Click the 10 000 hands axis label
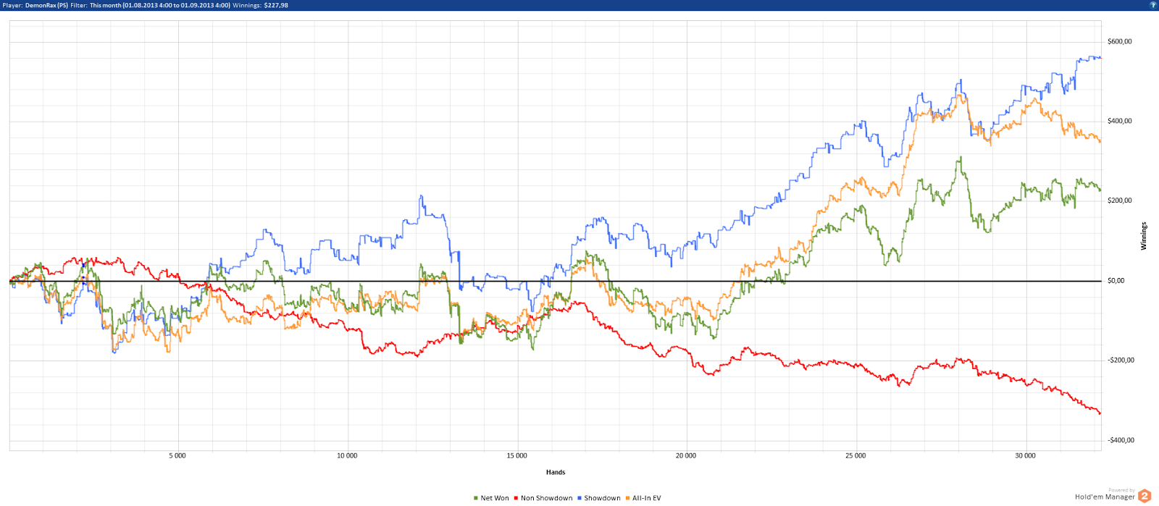Image resolution: width=1159 pixels, height=506 pixels. tap(347, 455)
